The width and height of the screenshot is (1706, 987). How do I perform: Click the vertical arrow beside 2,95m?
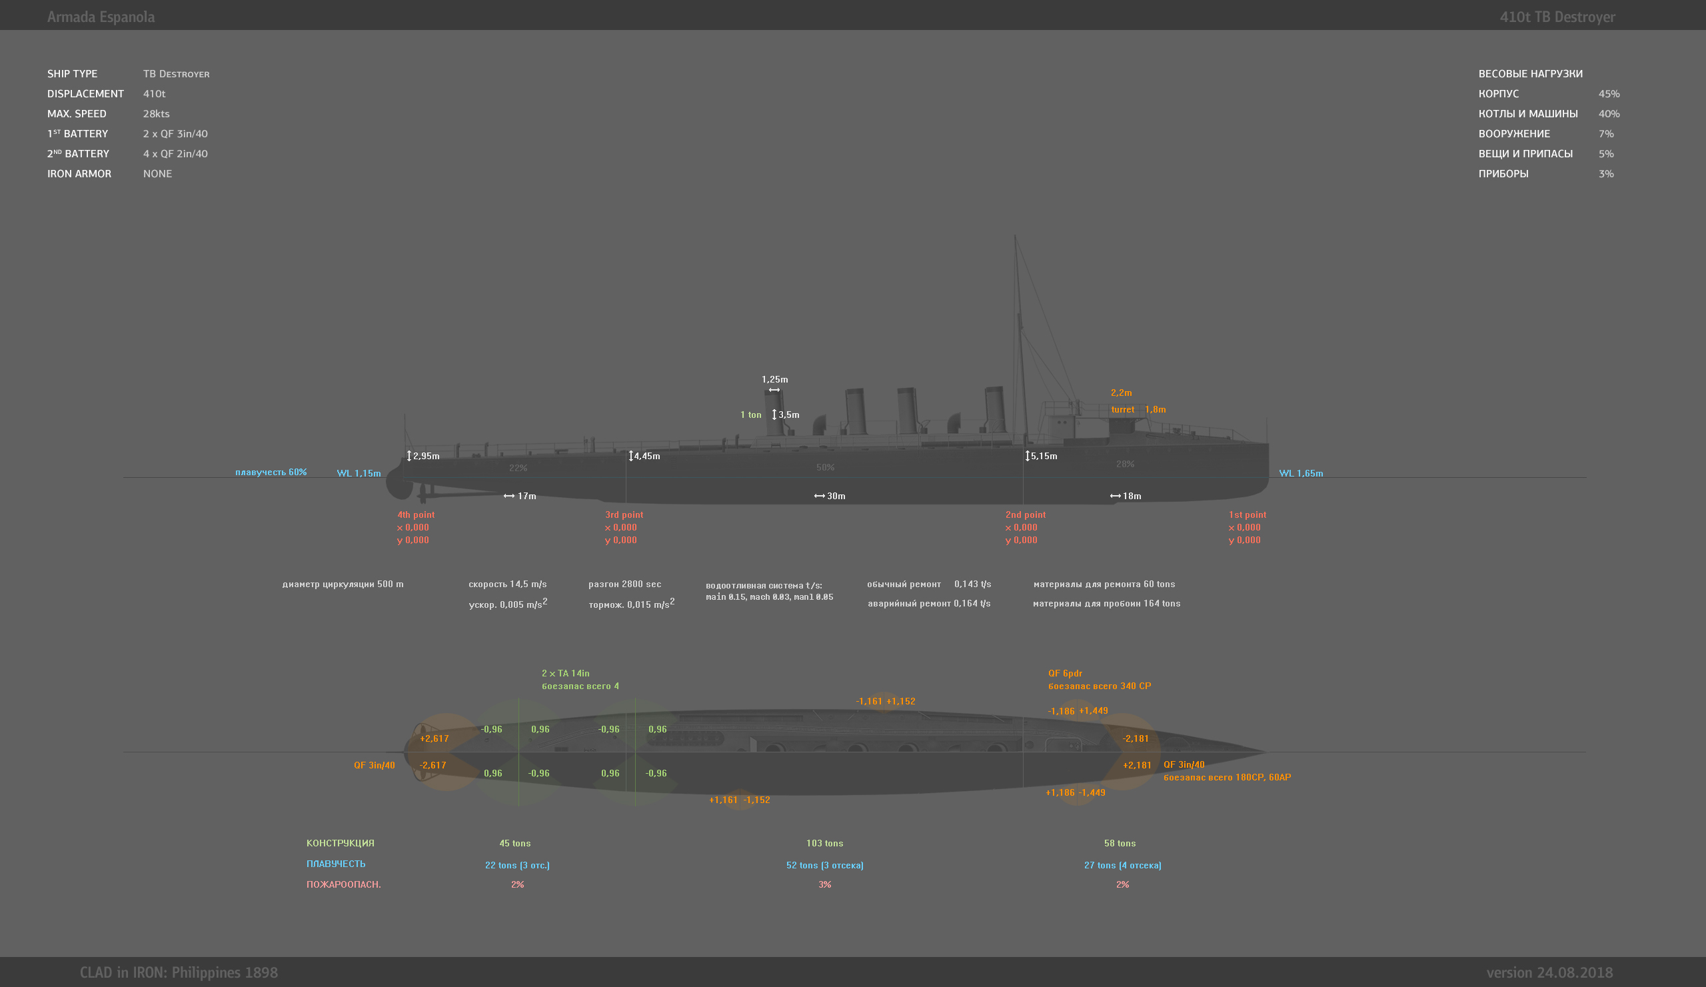pyautogui.click(x=409, y=456)
